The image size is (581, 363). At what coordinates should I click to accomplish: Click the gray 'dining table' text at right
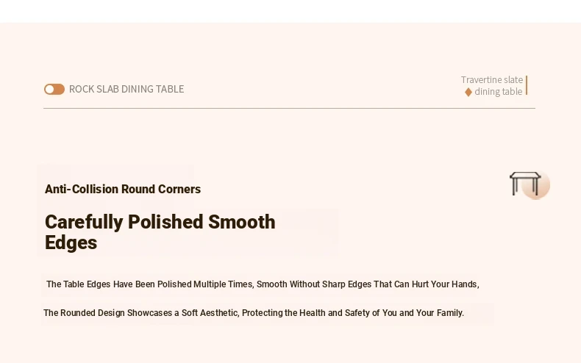(499, 92)
